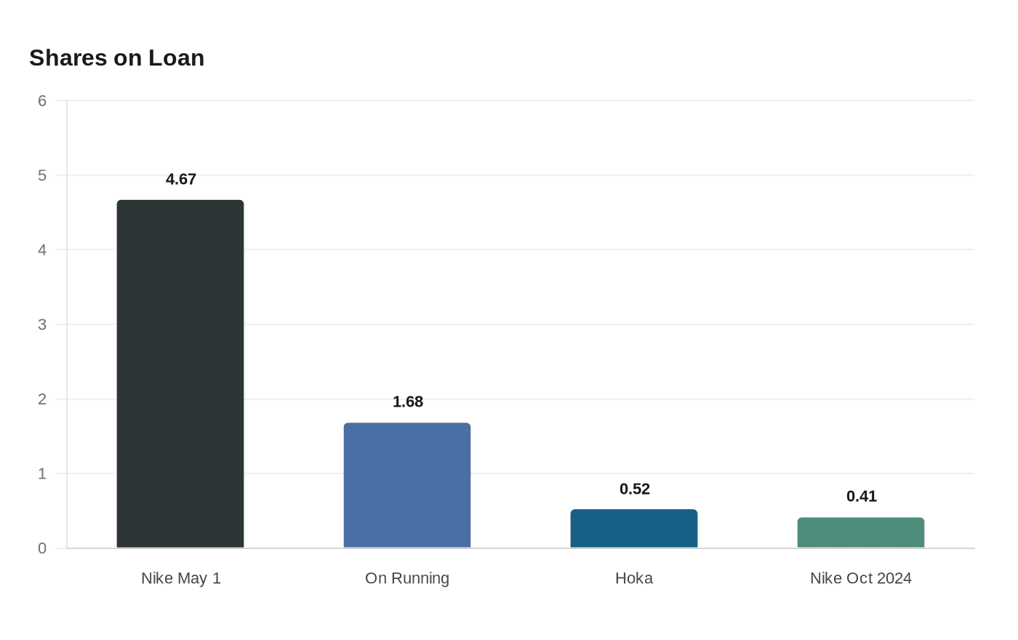Image resolution: width=1018 pixels, height=640 pixels.
Task: Click the y-axis value 4
Action: tap(42, 250)
